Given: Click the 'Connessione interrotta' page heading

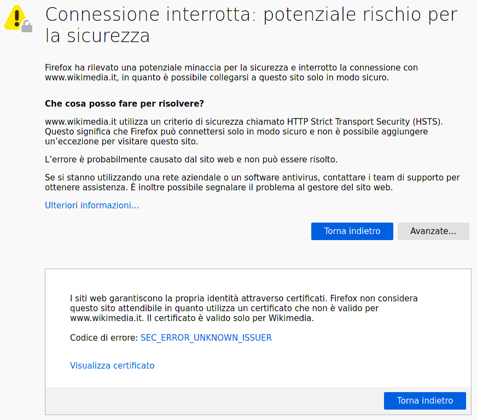Looking at the screenshot, I should click(251, 15).
